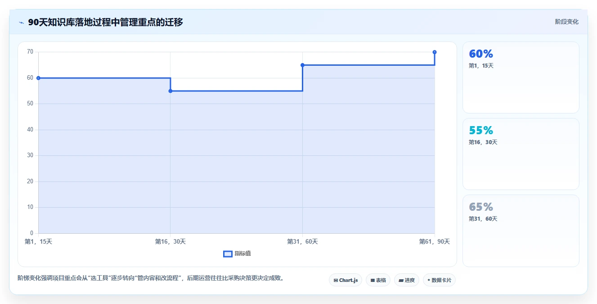Click 第1，15天 caption in the 60% card
This screenshot has height=304, width=597.
point(481,66)
